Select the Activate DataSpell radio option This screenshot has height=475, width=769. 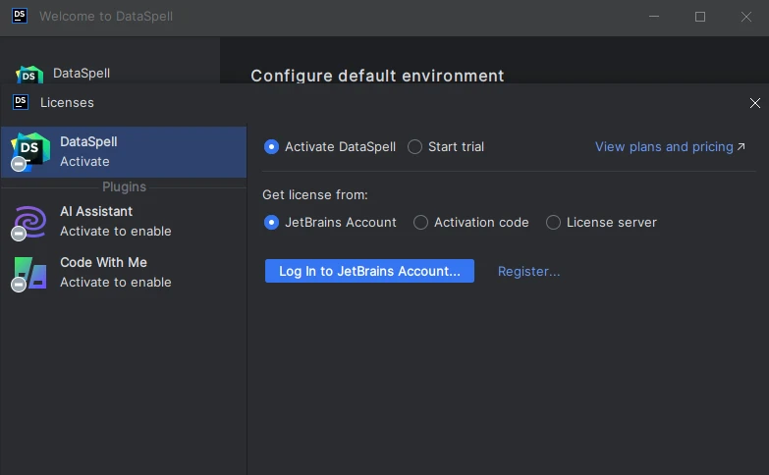(272, 147)
